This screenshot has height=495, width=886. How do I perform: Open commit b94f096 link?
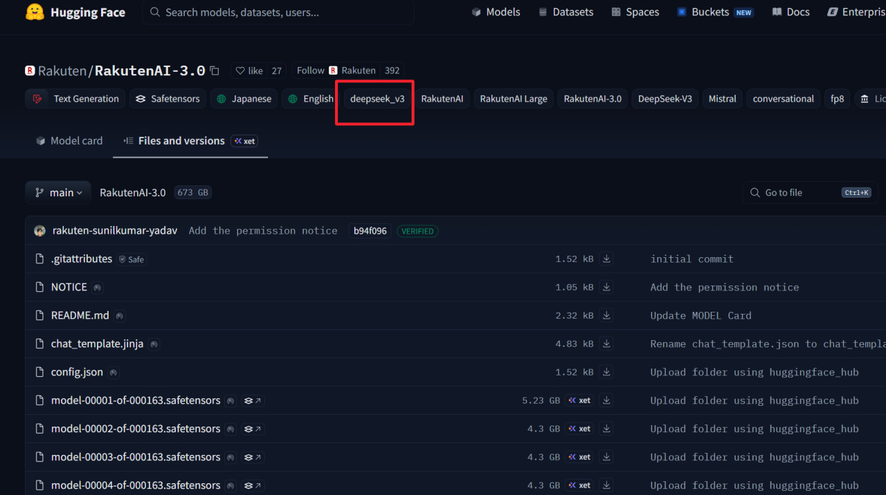pyautogui.click(x=370, y=231)
